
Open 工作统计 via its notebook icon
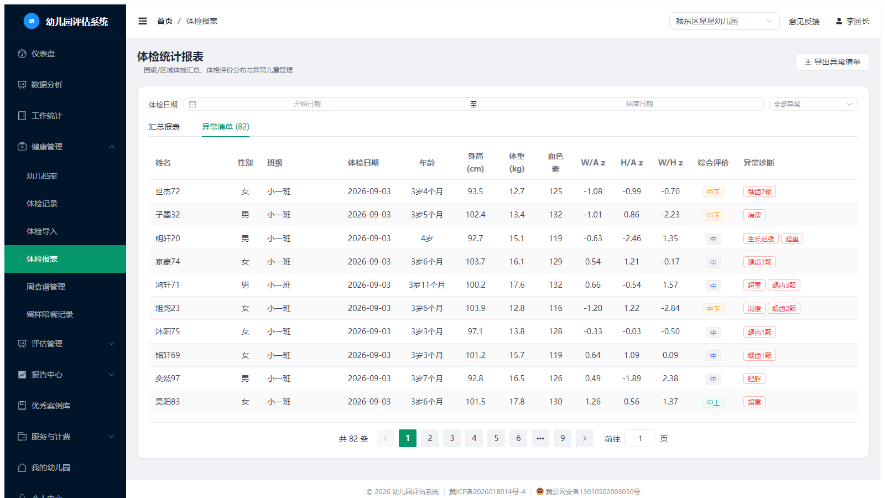pyautogui.click(x=22, y=116)
